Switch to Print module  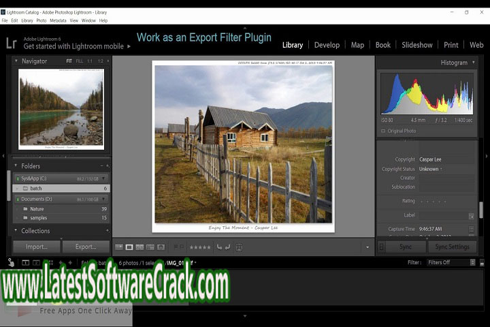451,45
